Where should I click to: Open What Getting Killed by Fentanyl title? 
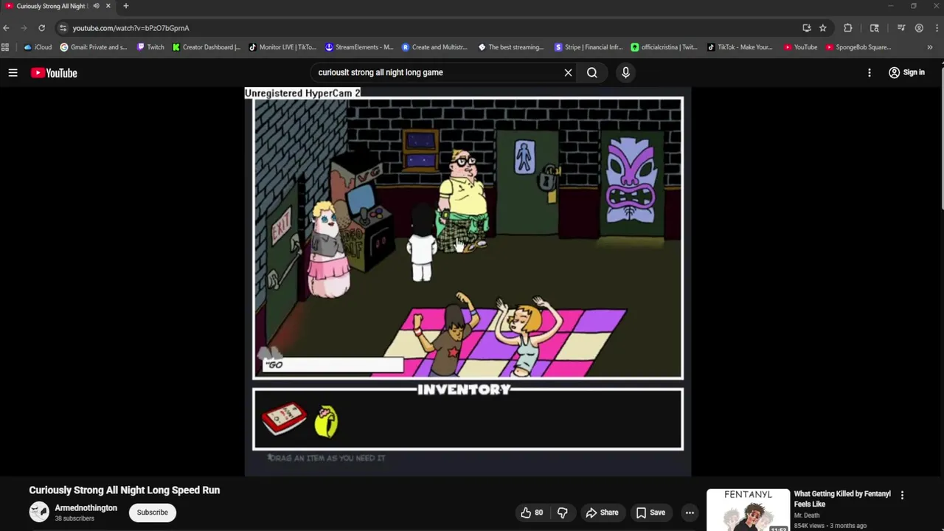[x=842, y=499]
